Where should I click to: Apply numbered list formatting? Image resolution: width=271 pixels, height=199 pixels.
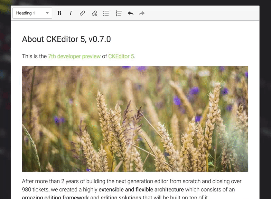point(119,13)
